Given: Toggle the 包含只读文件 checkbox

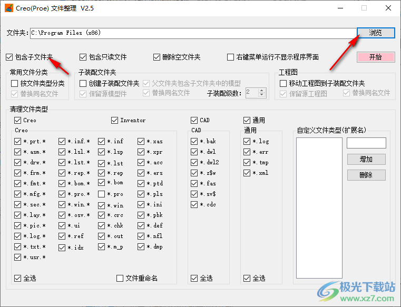Looking at the screenshot, I should click(83, 57).
